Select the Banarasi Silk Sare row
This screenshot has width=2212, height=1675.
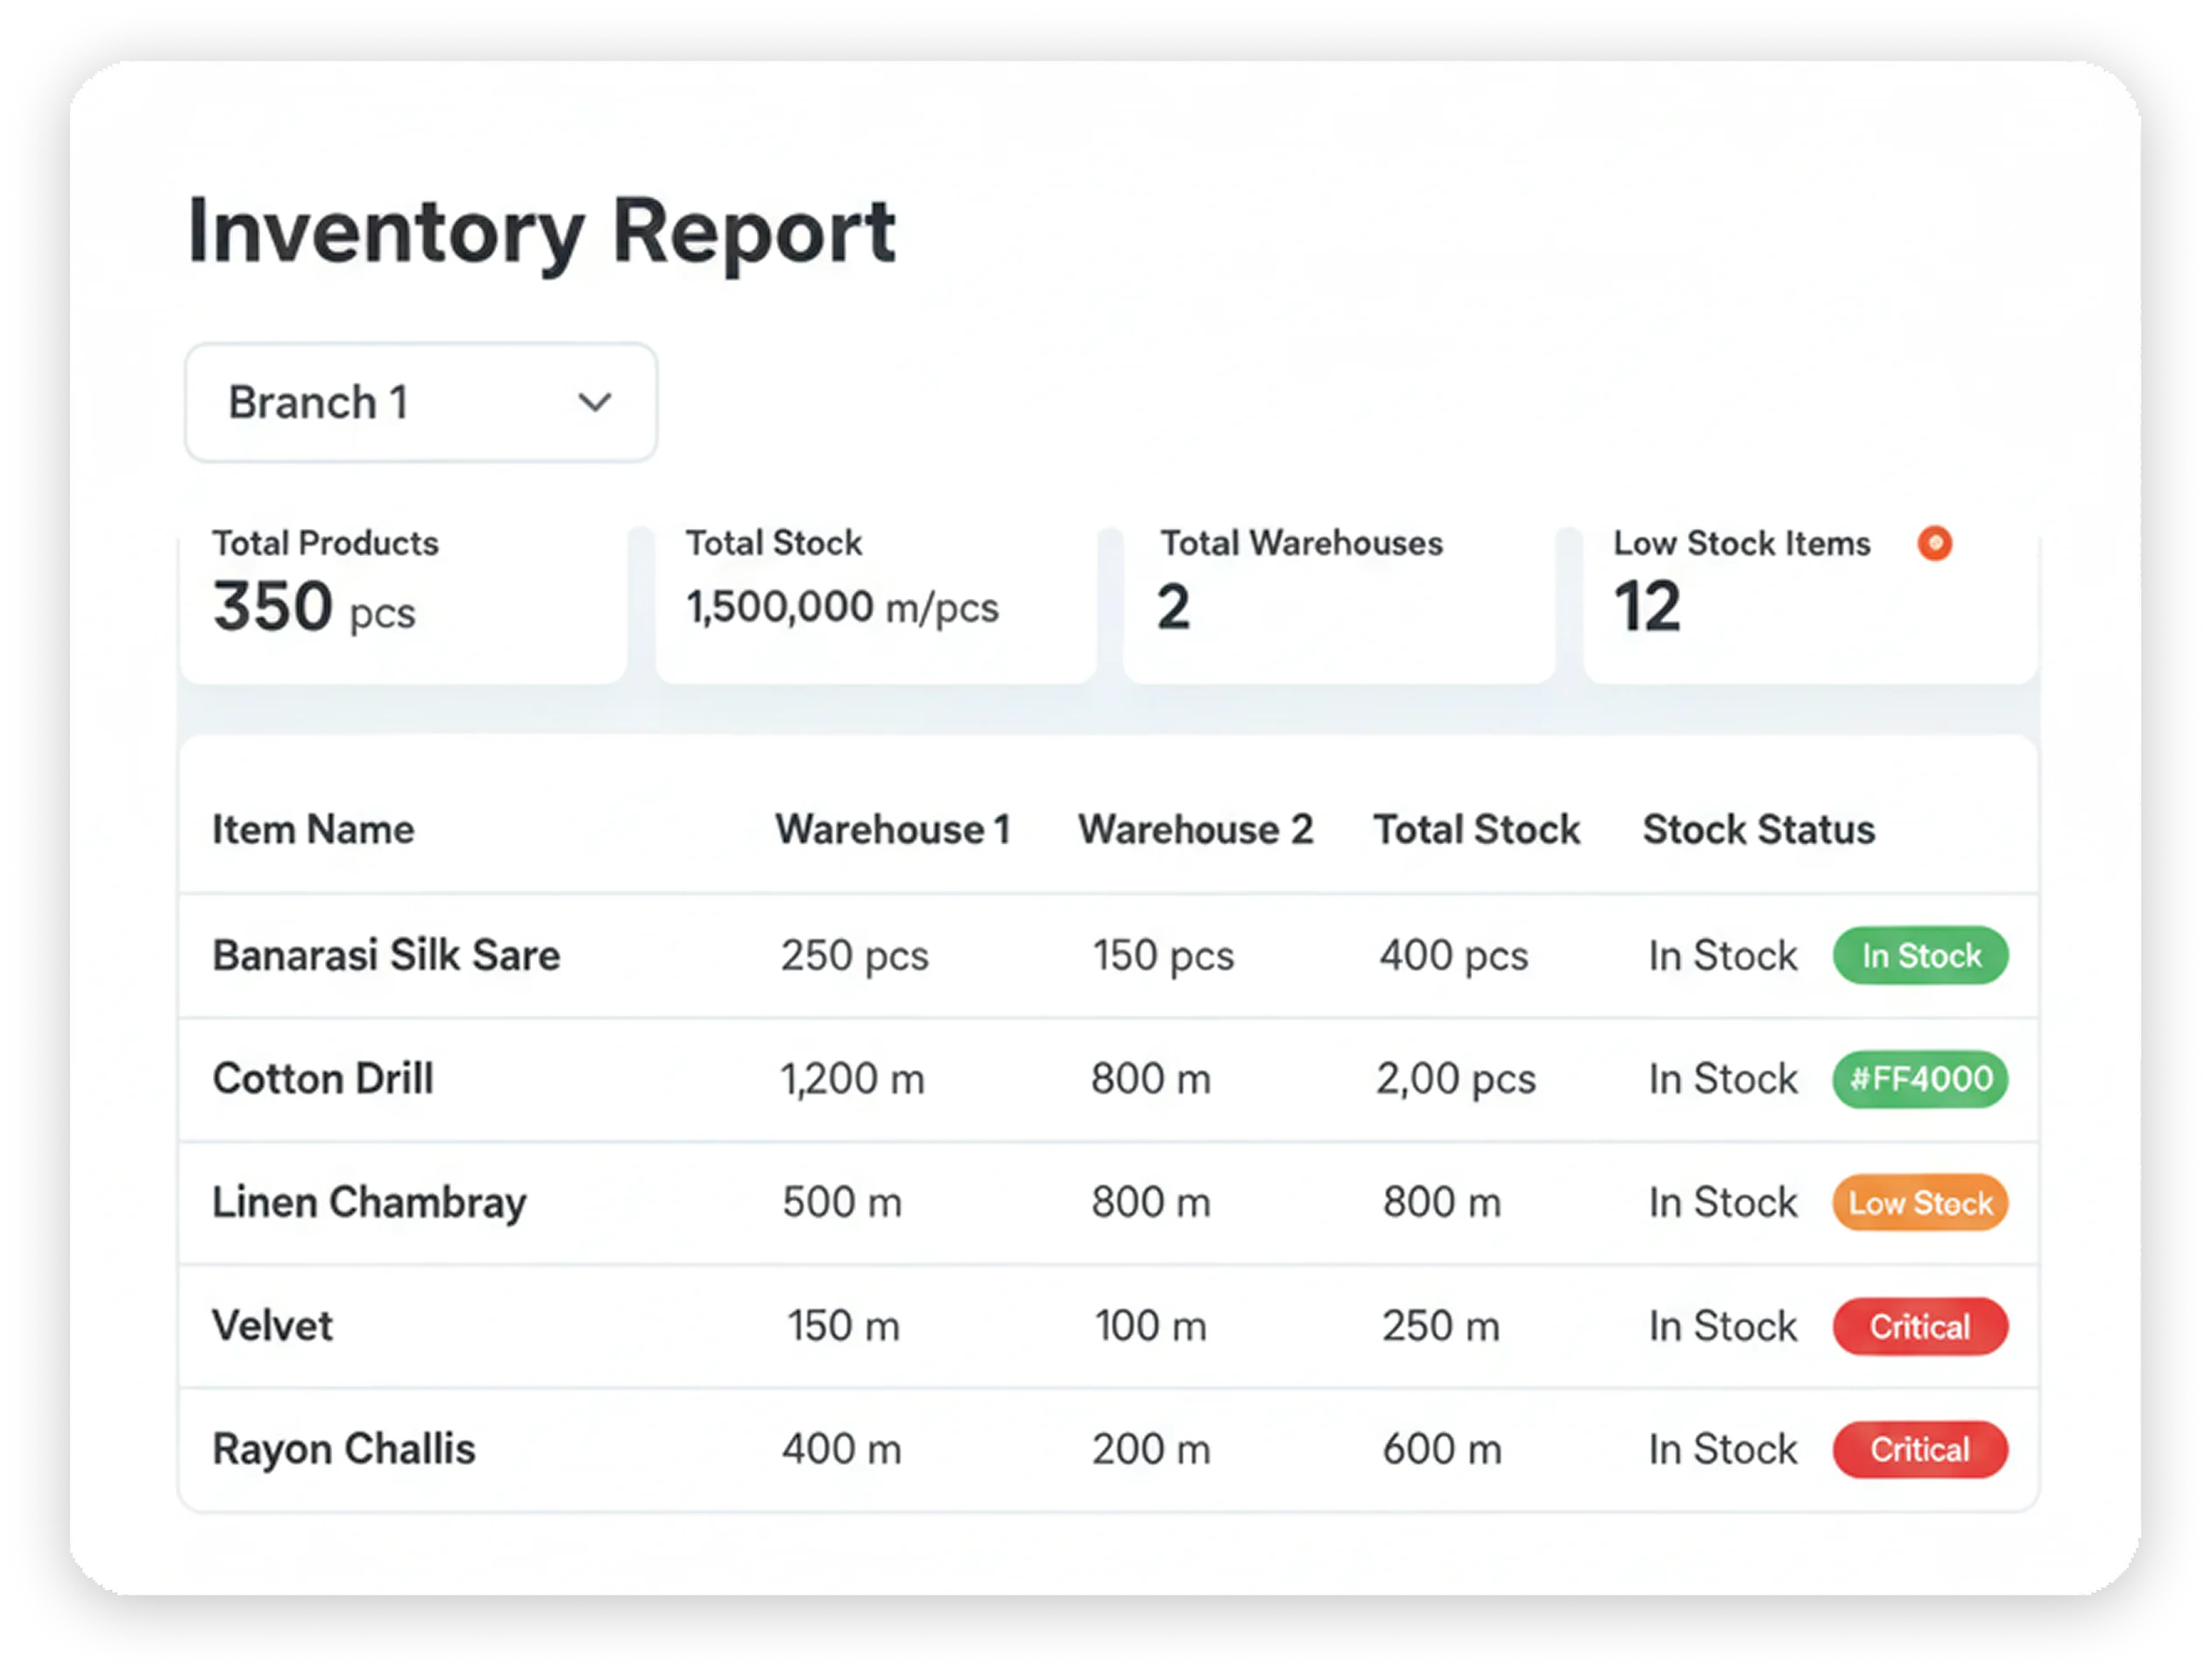coord(1108,955)
